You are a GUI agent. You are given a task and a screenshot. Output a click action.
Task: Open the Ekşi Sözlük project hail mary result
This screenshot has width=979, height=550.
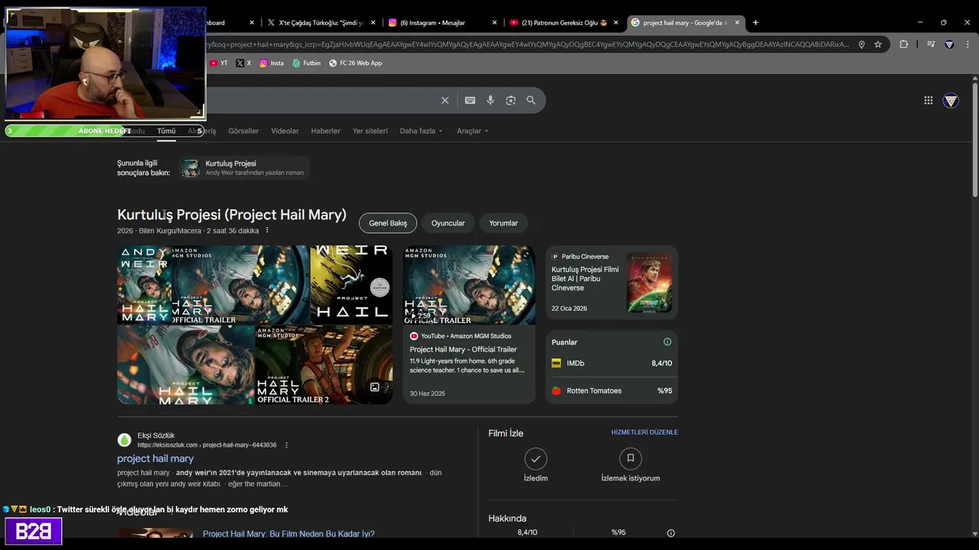155,458
